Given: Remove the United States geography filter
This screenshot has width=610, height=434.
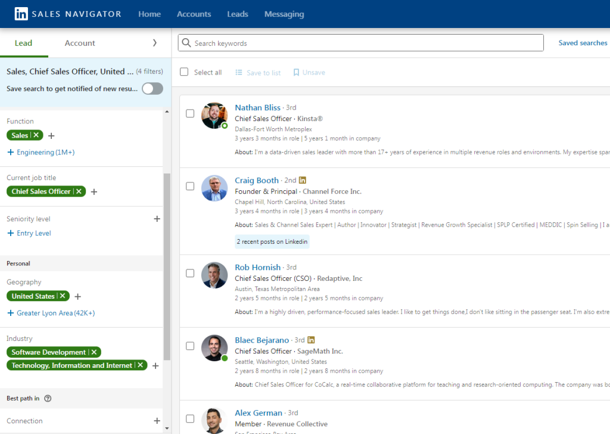Looking at the screenshot, I should tap(63, 296).
